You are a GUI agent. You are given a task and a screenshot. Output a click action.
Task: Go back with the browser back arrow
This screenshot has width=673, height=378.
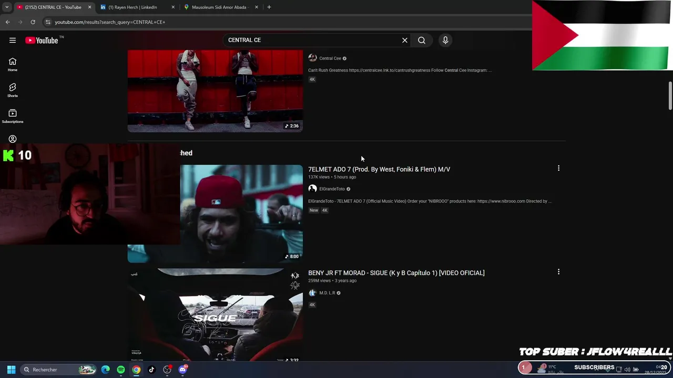point(8,22)
